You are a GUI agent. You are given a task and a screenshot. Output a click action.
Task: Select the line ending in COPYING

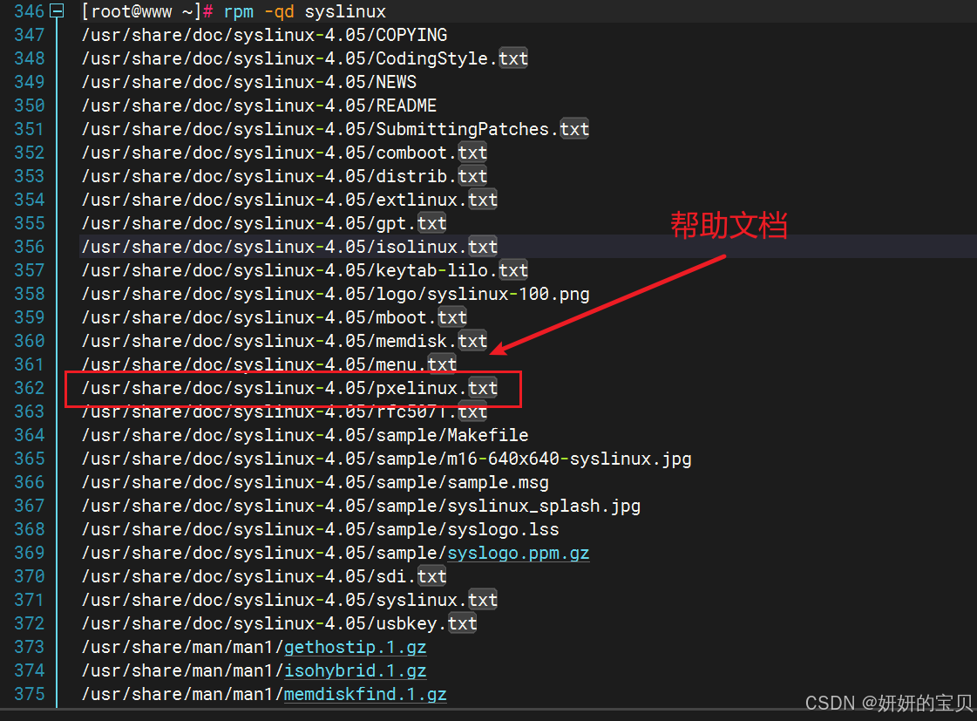[264, 35]
